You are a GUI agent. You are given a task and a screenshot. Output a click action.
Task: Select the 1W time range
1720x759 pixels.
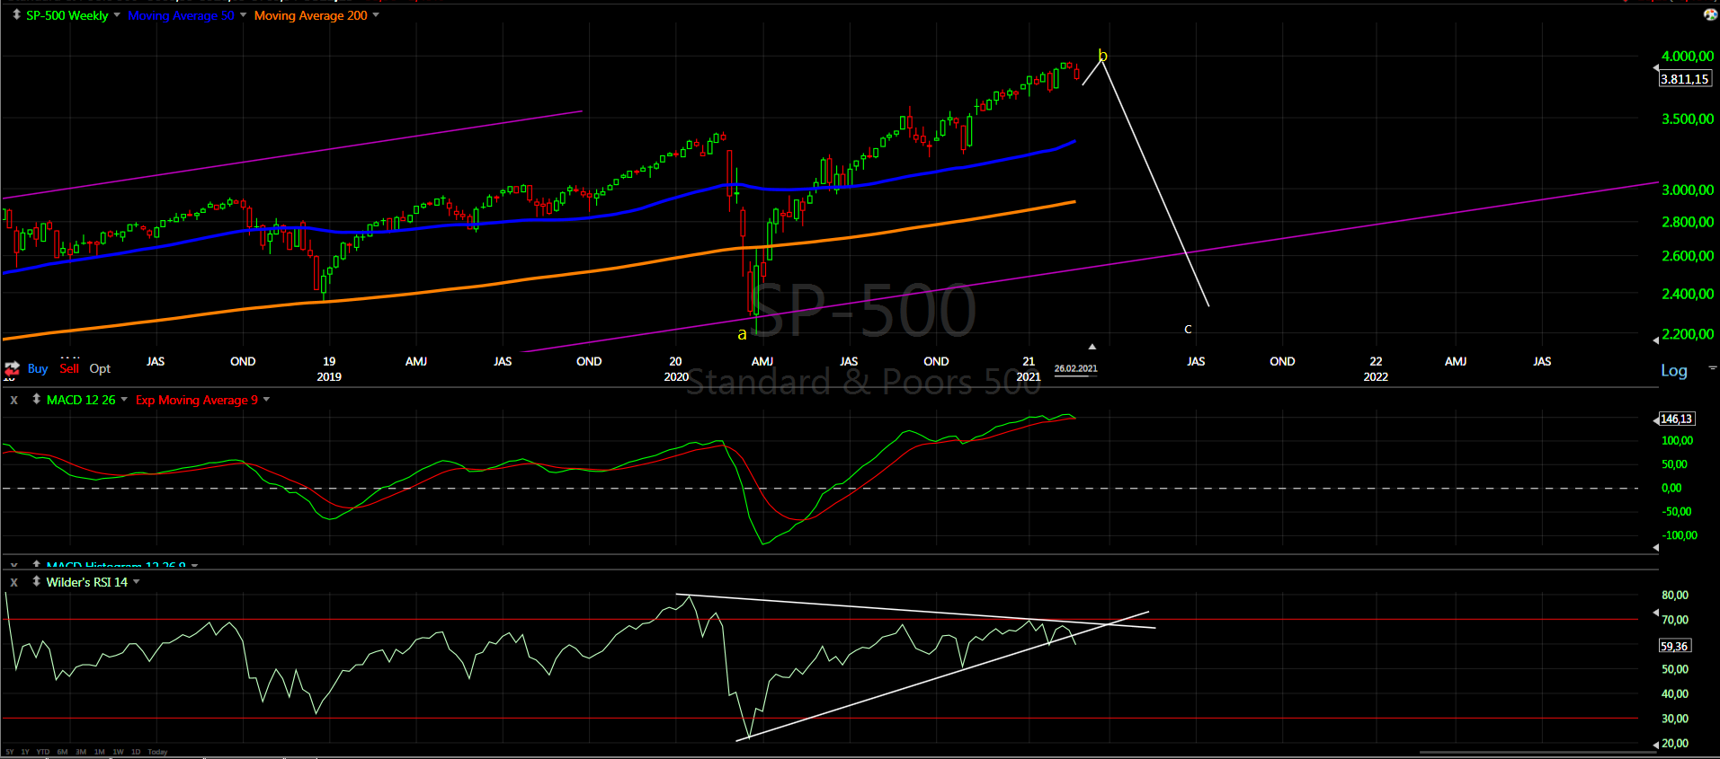pos(118,752)
